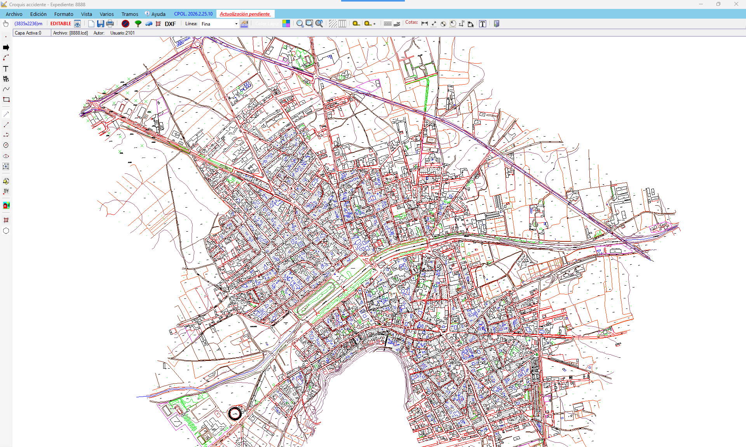The height and width of the screenshot is (447, 746).
Task: Select the rectangle drawing tool
Action: tap(6, 100)
